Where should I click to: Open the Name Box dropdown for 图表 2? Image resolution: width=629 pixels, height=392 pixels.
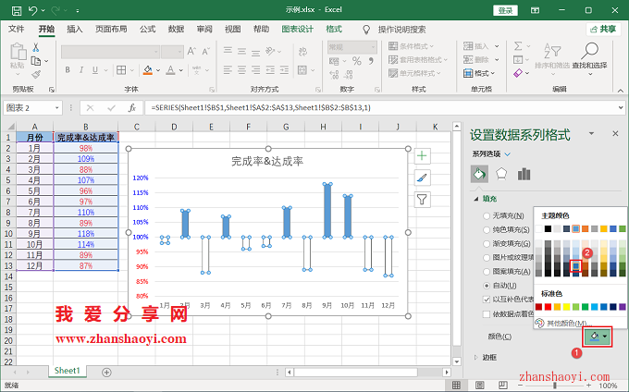click(57, 108)
